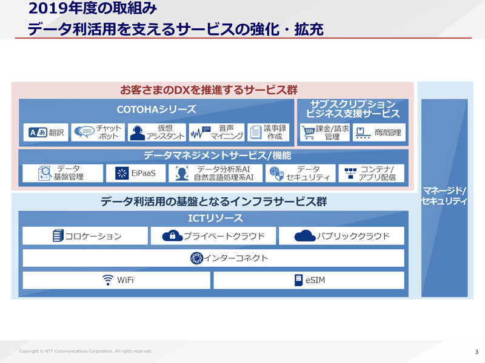The width and height of the screenshot is (485, 363).
Task: Click the マネージド/セキュリティ vertical bar label
Action: coord(444,195)
